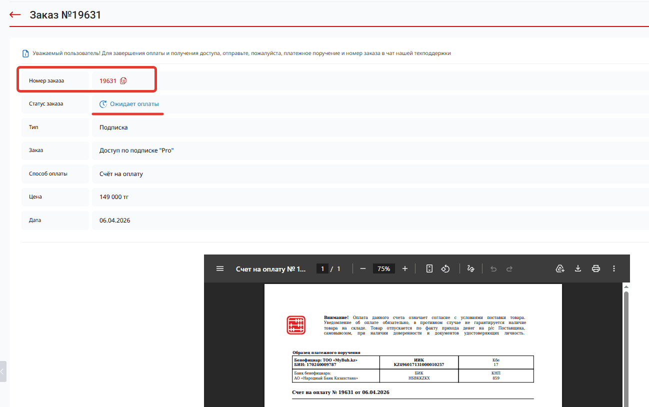Download the invoice PDF
649x407 pixels.
click(578, 268)
